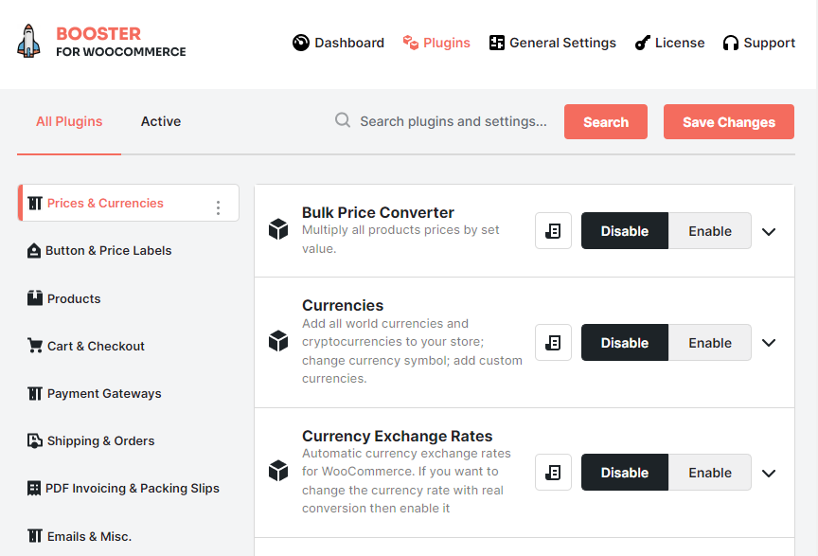Click the Save Changes button

[x=729, y=121]
